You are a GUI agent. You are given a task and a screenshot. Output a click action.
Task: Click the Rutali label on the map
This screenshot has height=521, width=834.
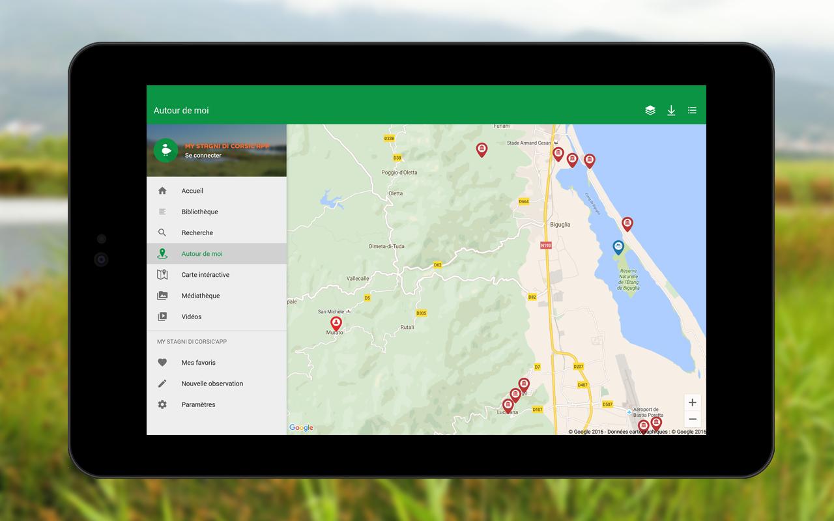click(407, 327)
